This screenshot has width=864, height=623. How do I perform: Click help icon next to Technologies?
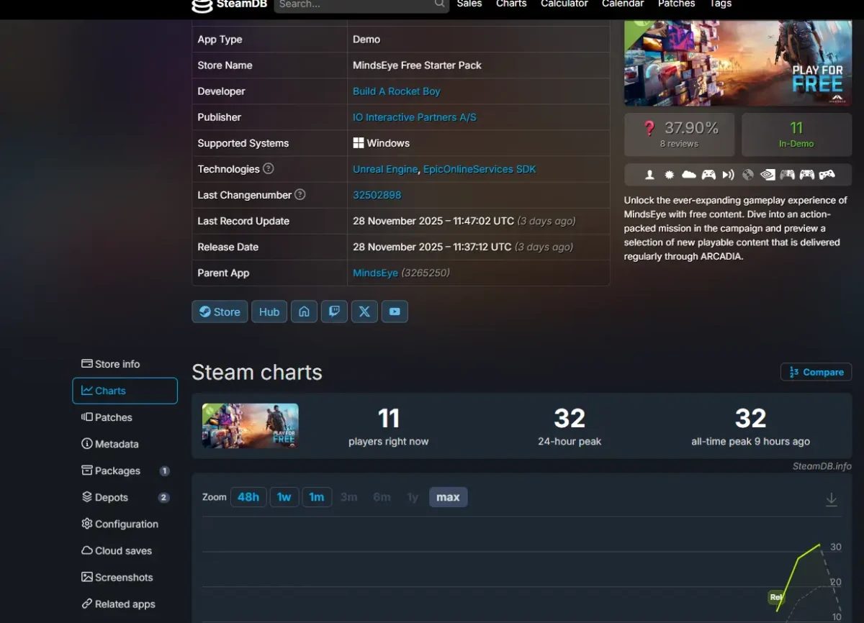(x=269, y=169)
